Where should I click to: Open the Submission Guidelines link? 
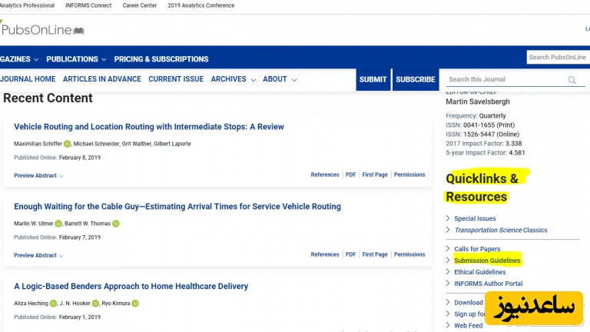[487, 261]
